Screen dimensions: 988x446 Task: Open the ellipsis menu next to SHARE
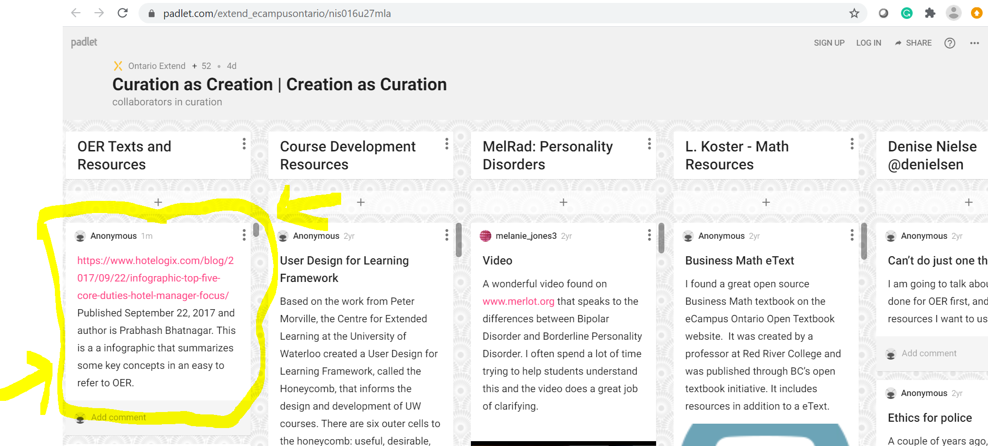[974, 43]
